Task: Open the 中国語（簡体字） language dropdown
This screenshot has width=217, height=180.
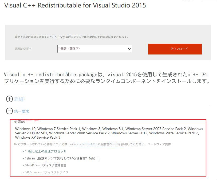Action: [x=95, y=49]
